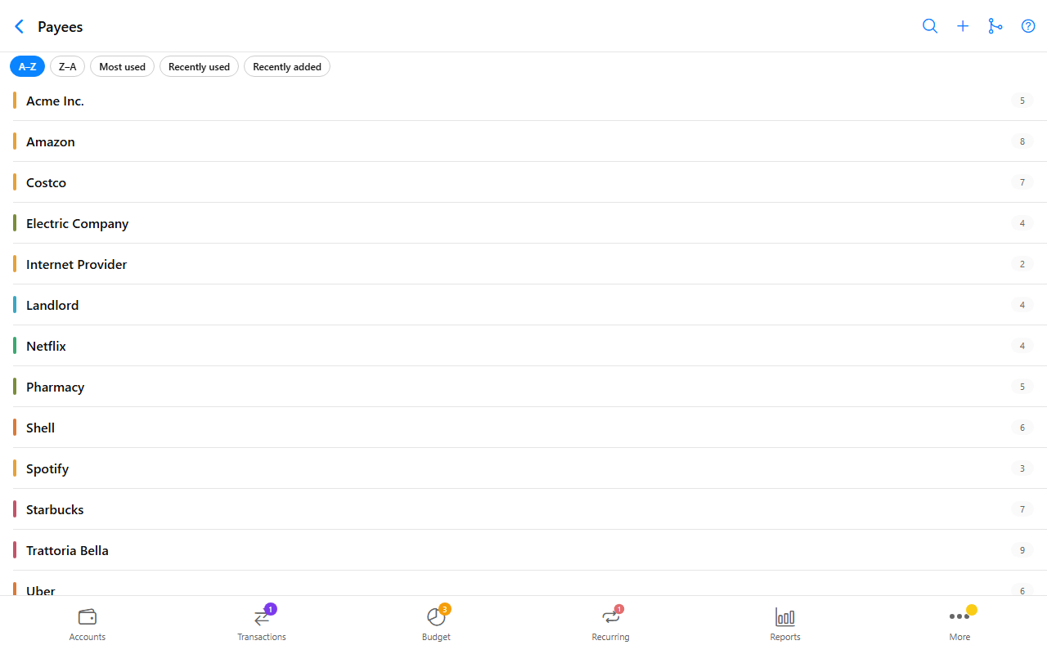Sort payees by Recently added
This screenshot has width=1047, height=654.
tap(287, 67)
